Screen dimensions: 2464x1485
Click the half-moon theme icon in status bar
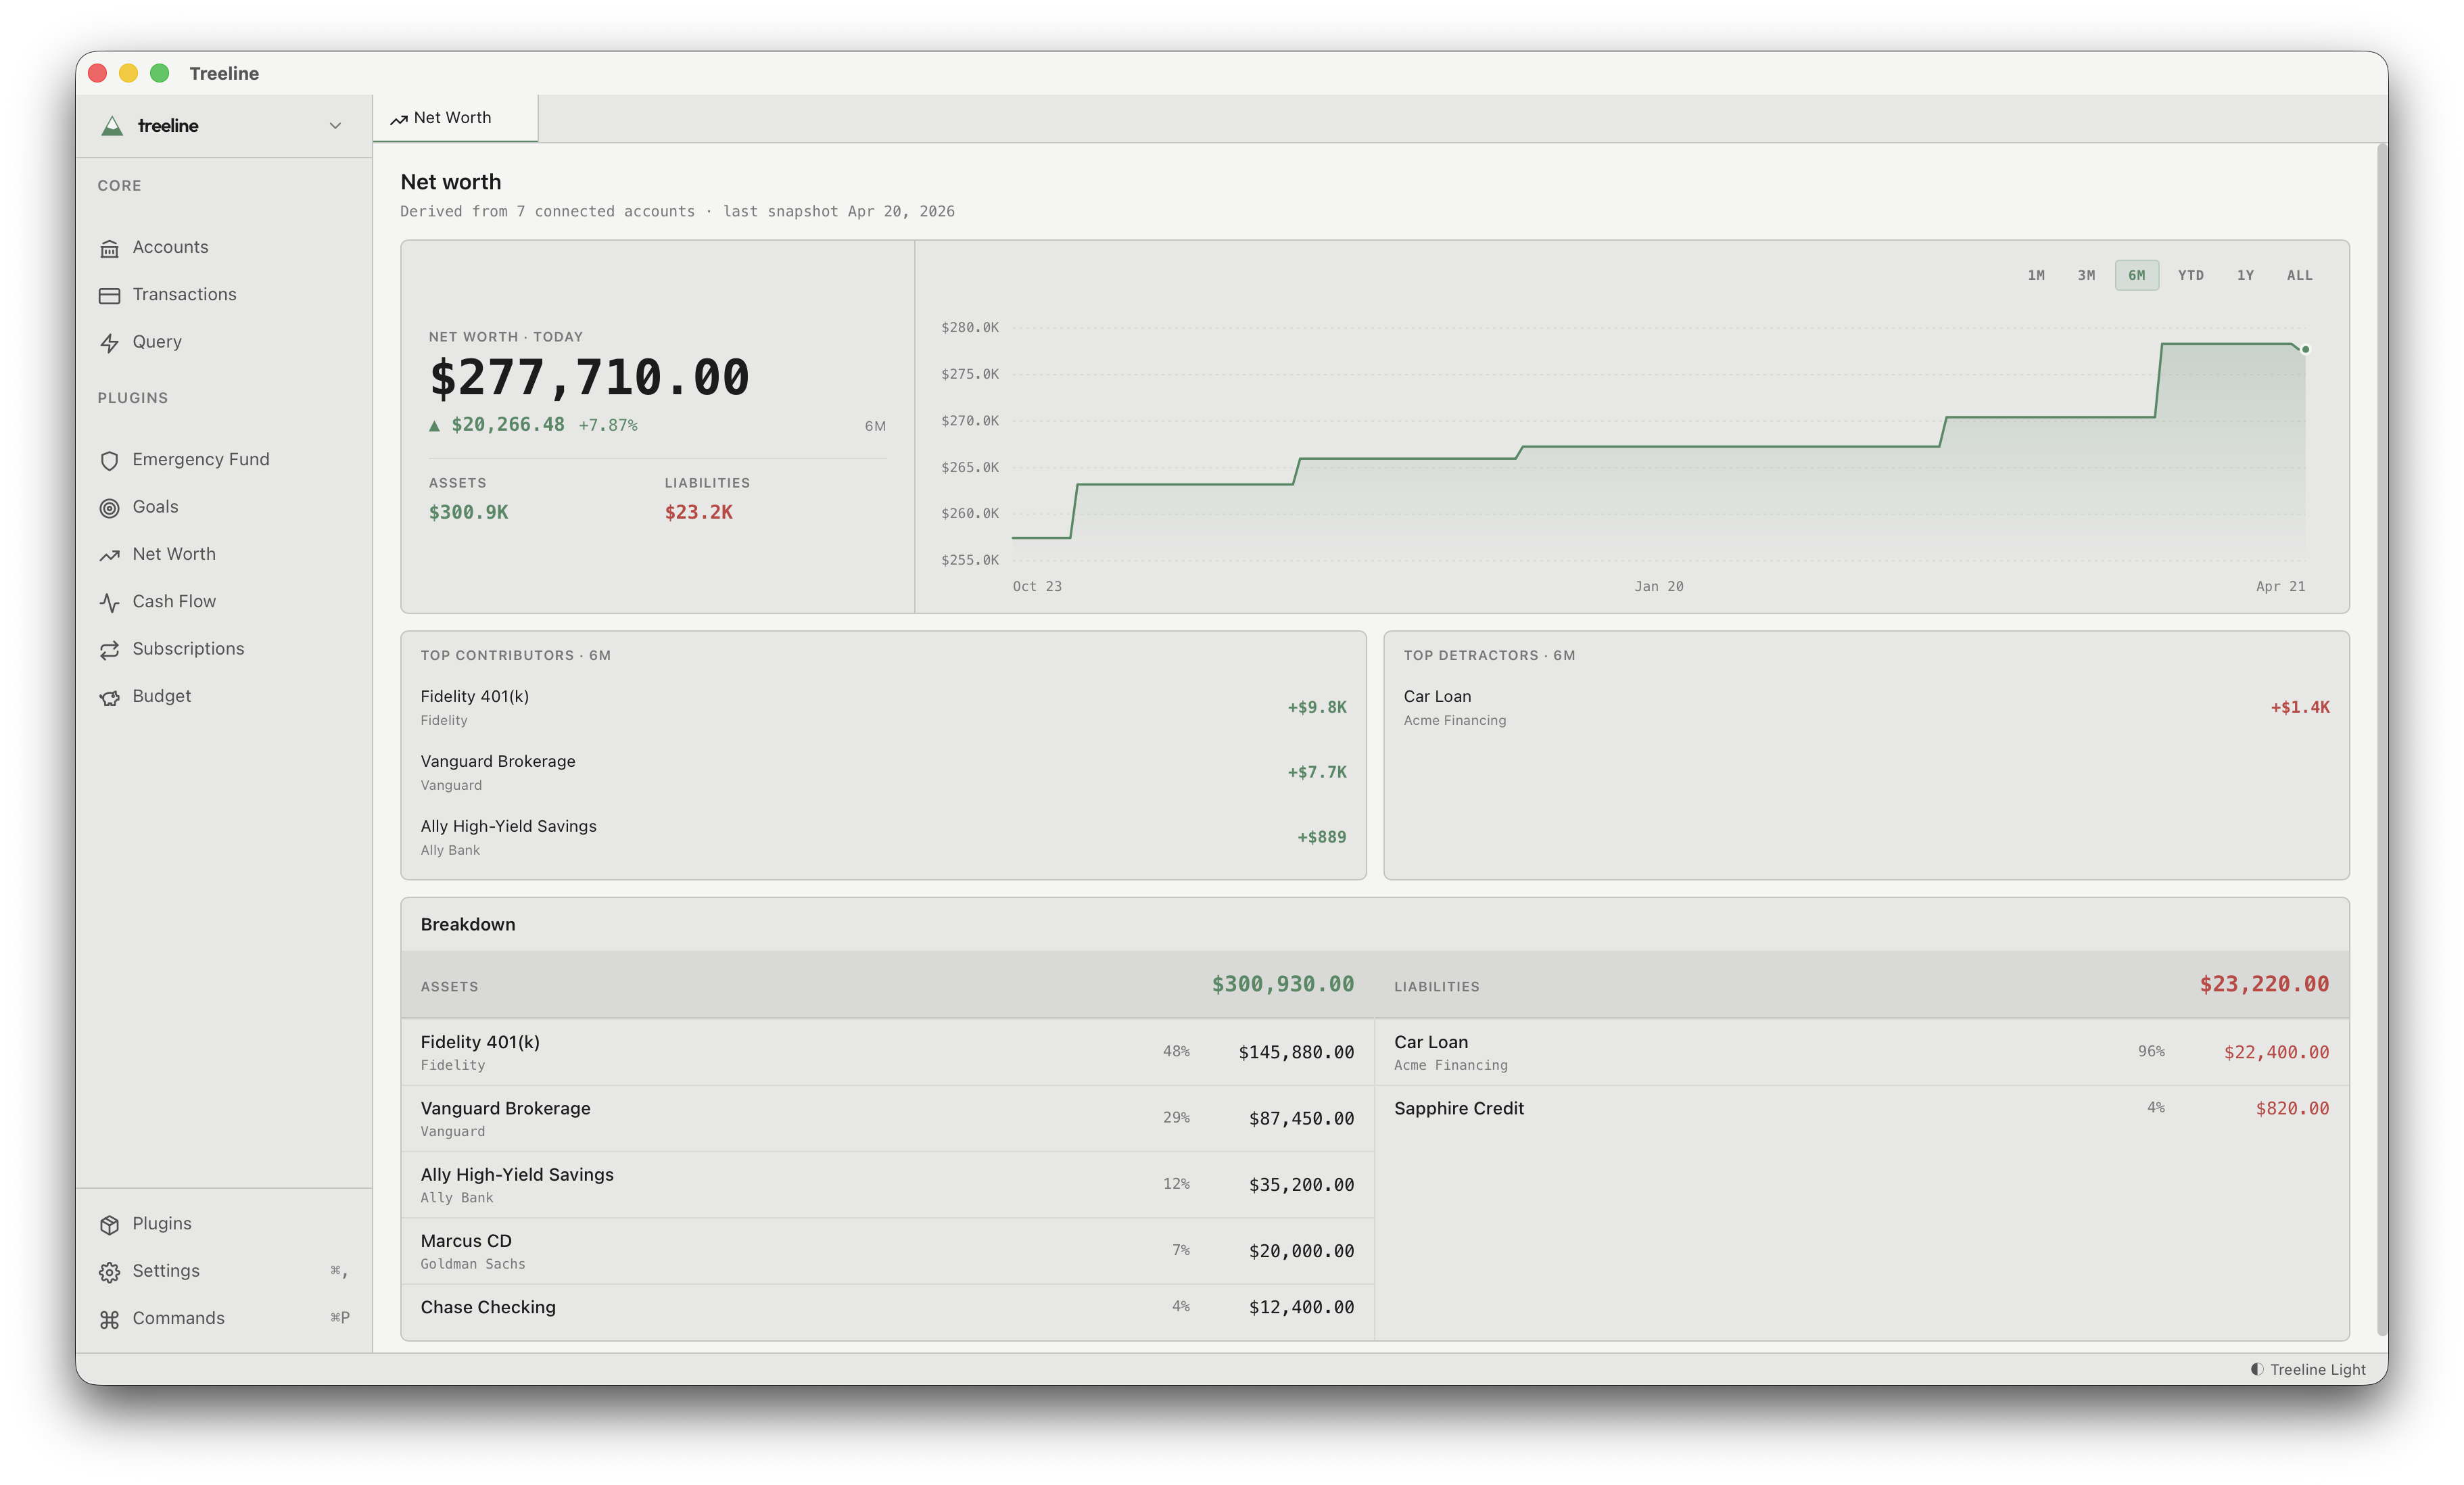(x=2257, y=1369)
